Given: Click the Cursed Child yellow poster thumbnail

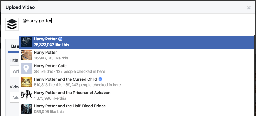Looking at the screenshot, I should [26, 82].
